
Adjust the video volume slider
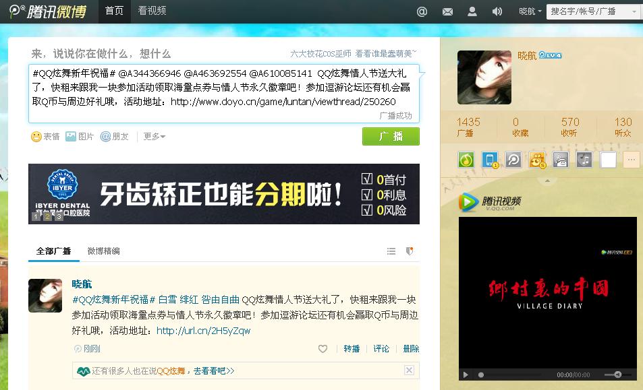(x=617, y=375)
